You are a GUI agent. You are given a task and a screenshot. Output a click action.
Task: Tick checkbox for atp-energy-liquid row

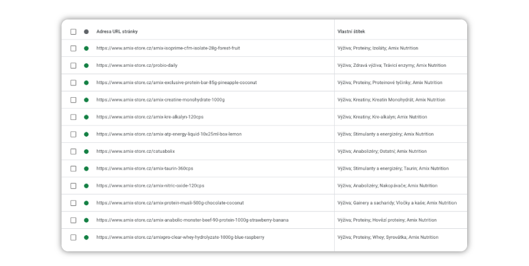tap(73, 134)
